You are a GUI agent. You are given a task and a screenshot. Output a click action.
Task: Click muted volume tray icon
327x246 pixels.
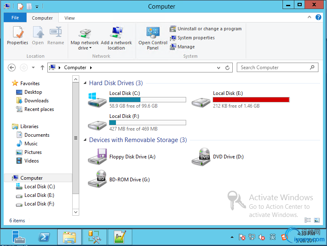click(262, 237)
